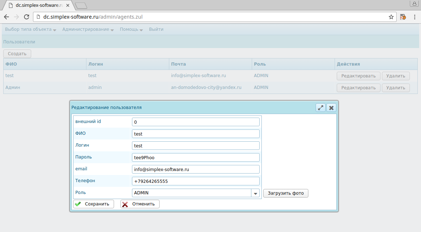Image resolution: width=421 pixels, height=232 pixels.
Task: Click Выйти to log out
Action: point(156,29)
